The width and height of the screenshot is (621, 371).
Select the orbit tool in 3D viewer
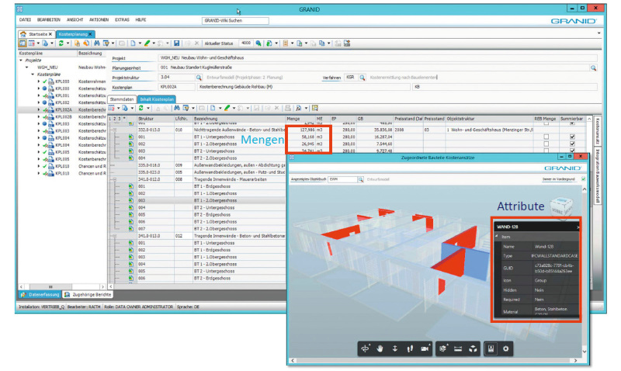click(x=365, y=348)
